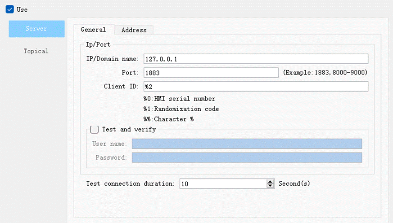
Task: Toggle the Use checkbox
Action: 9,9
